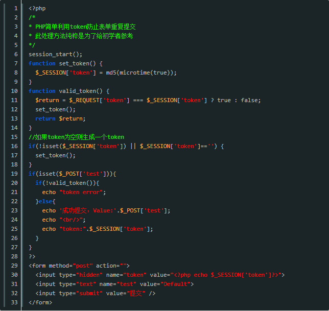Click the comment '此处理方法纯粹是为了给初学者参考'
The width and height of the screenshot is (329, 311).
84,36
